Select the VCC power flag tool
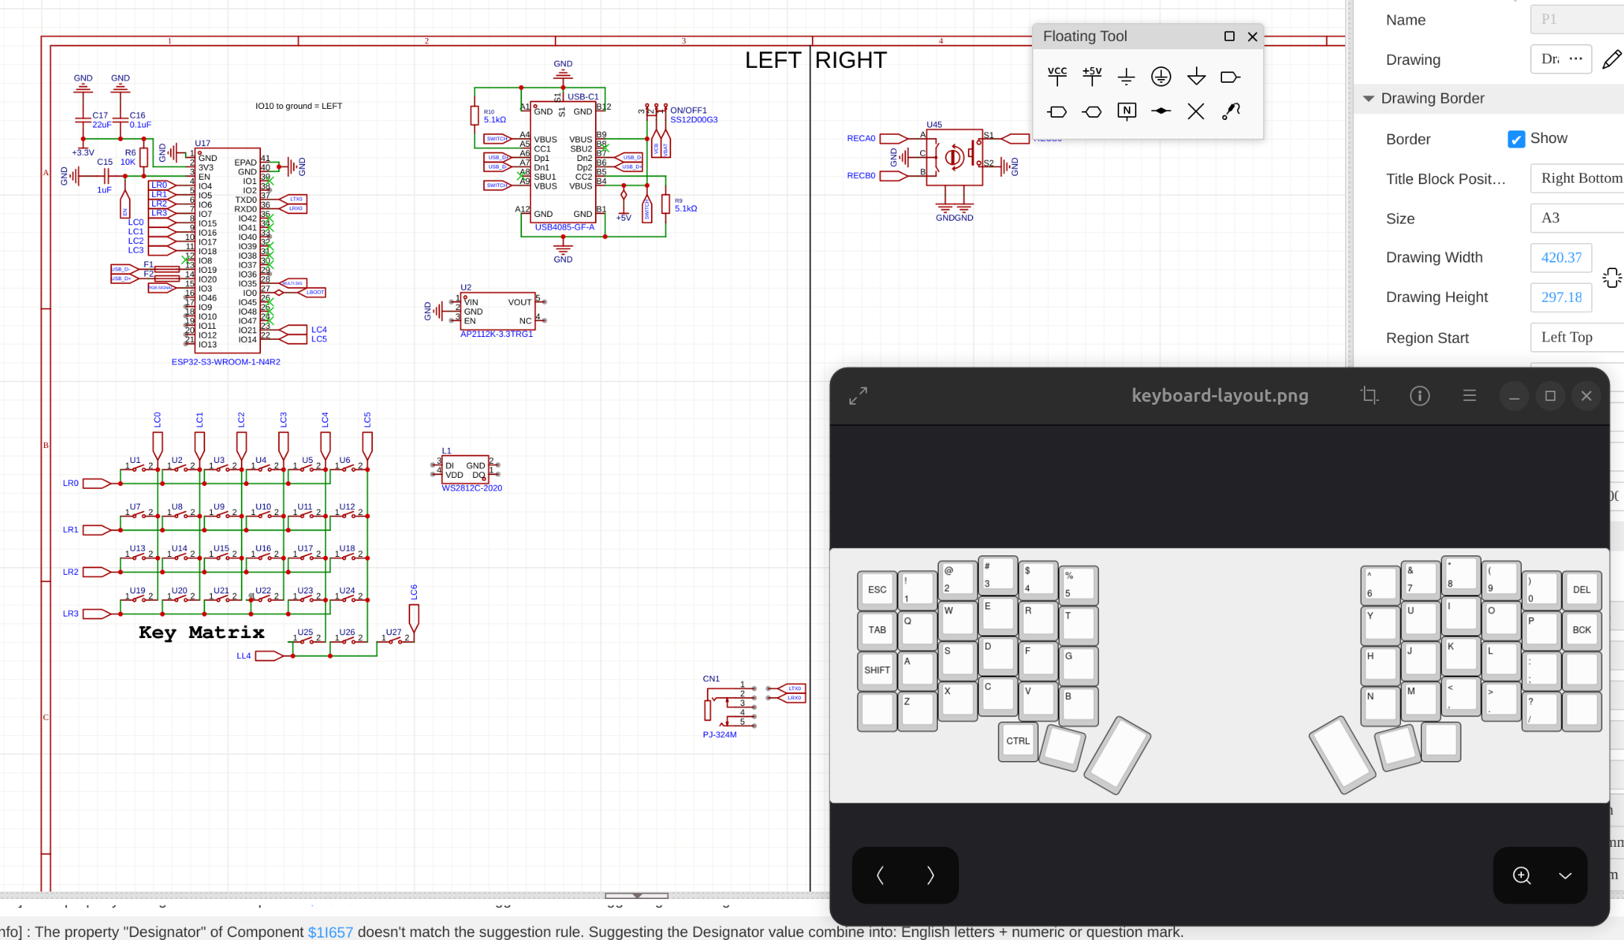This screenshot has height=940, width=1624. click(1057, 76)
